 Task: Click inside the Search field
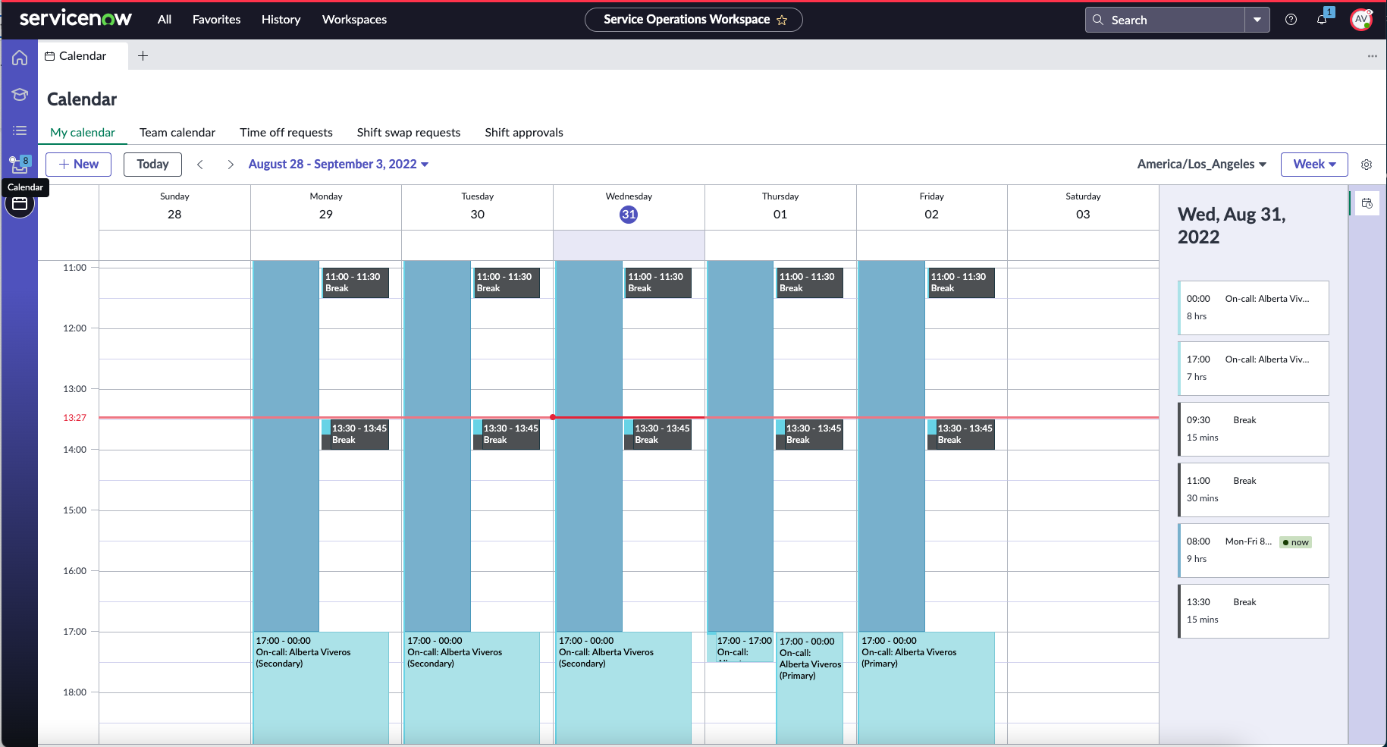1168,19
